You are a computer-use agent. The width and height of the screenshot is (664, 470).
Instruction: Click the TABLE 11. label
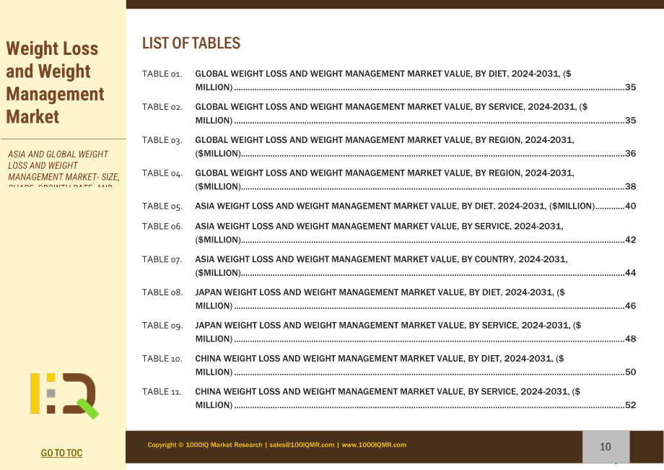pos(162,391)
